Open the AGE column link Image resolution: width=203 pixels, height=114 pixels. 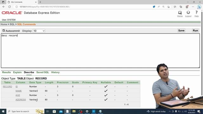(x=18, y=95)
